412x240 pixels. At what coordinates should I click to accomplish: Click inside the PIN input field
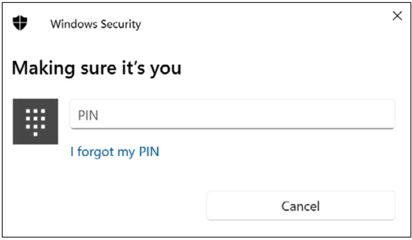click(232, 115)
